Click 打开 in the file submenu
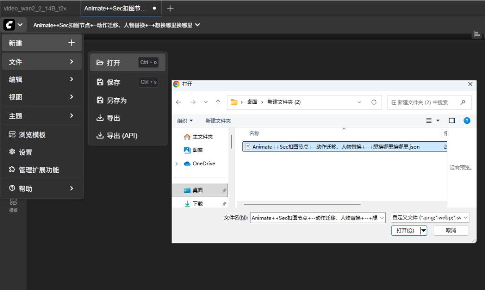The image size is (485, 290). coord(128,62)
